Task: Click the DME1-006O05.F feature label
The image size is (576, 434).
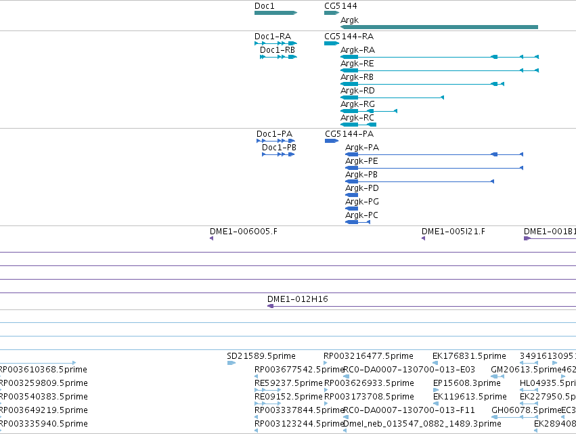Action: point(244,232)
